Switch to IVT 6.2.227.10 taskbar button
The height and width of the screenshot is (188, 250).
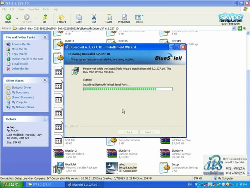[45, 185]
